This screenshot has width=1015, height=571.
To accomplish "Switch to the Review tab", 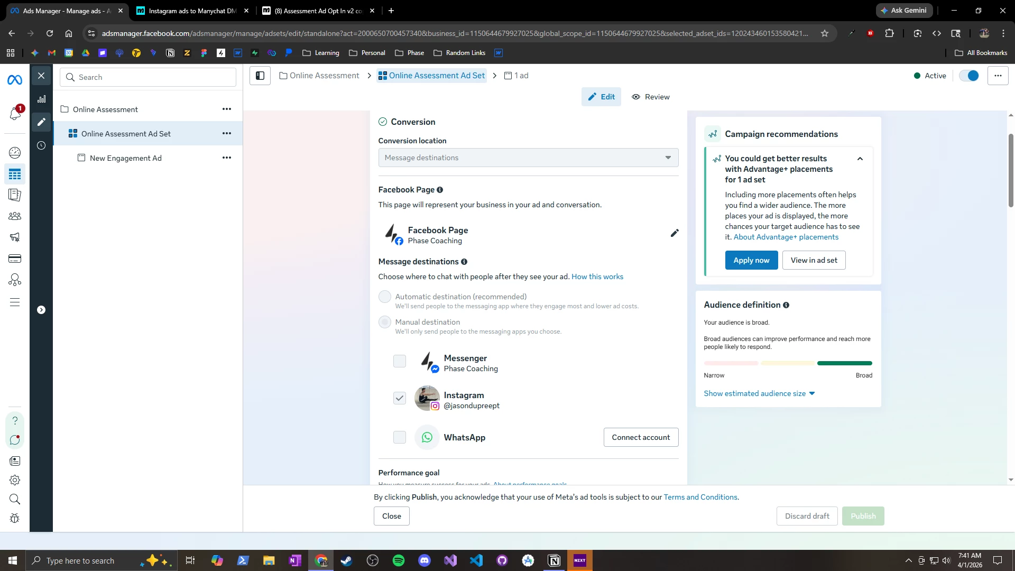I will (x=651, y=97).
